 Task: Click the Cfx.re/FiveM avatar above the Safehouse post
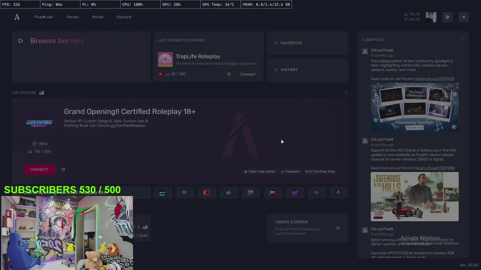(x=365, y=141)
